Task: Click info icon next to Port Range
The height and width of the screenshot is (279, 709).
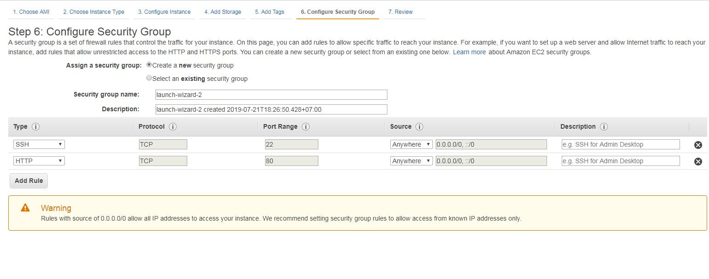Action: (x=306, y=127)
